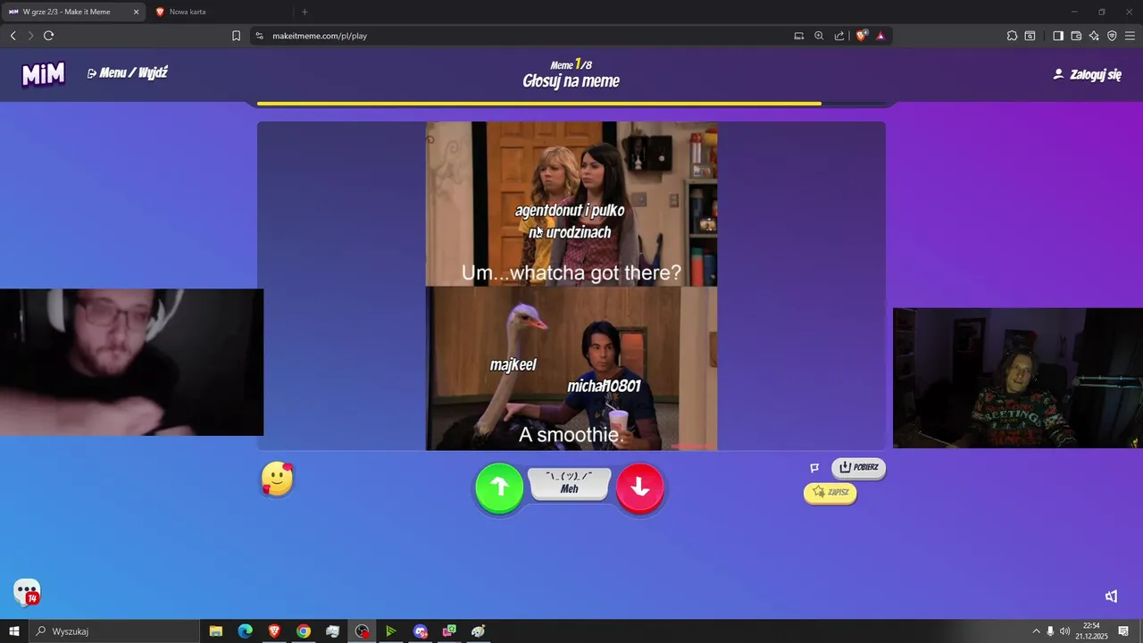
Task: Click the Wyszukaj taskbar search box
Action: pyautogui.click(x=113, y=631)
